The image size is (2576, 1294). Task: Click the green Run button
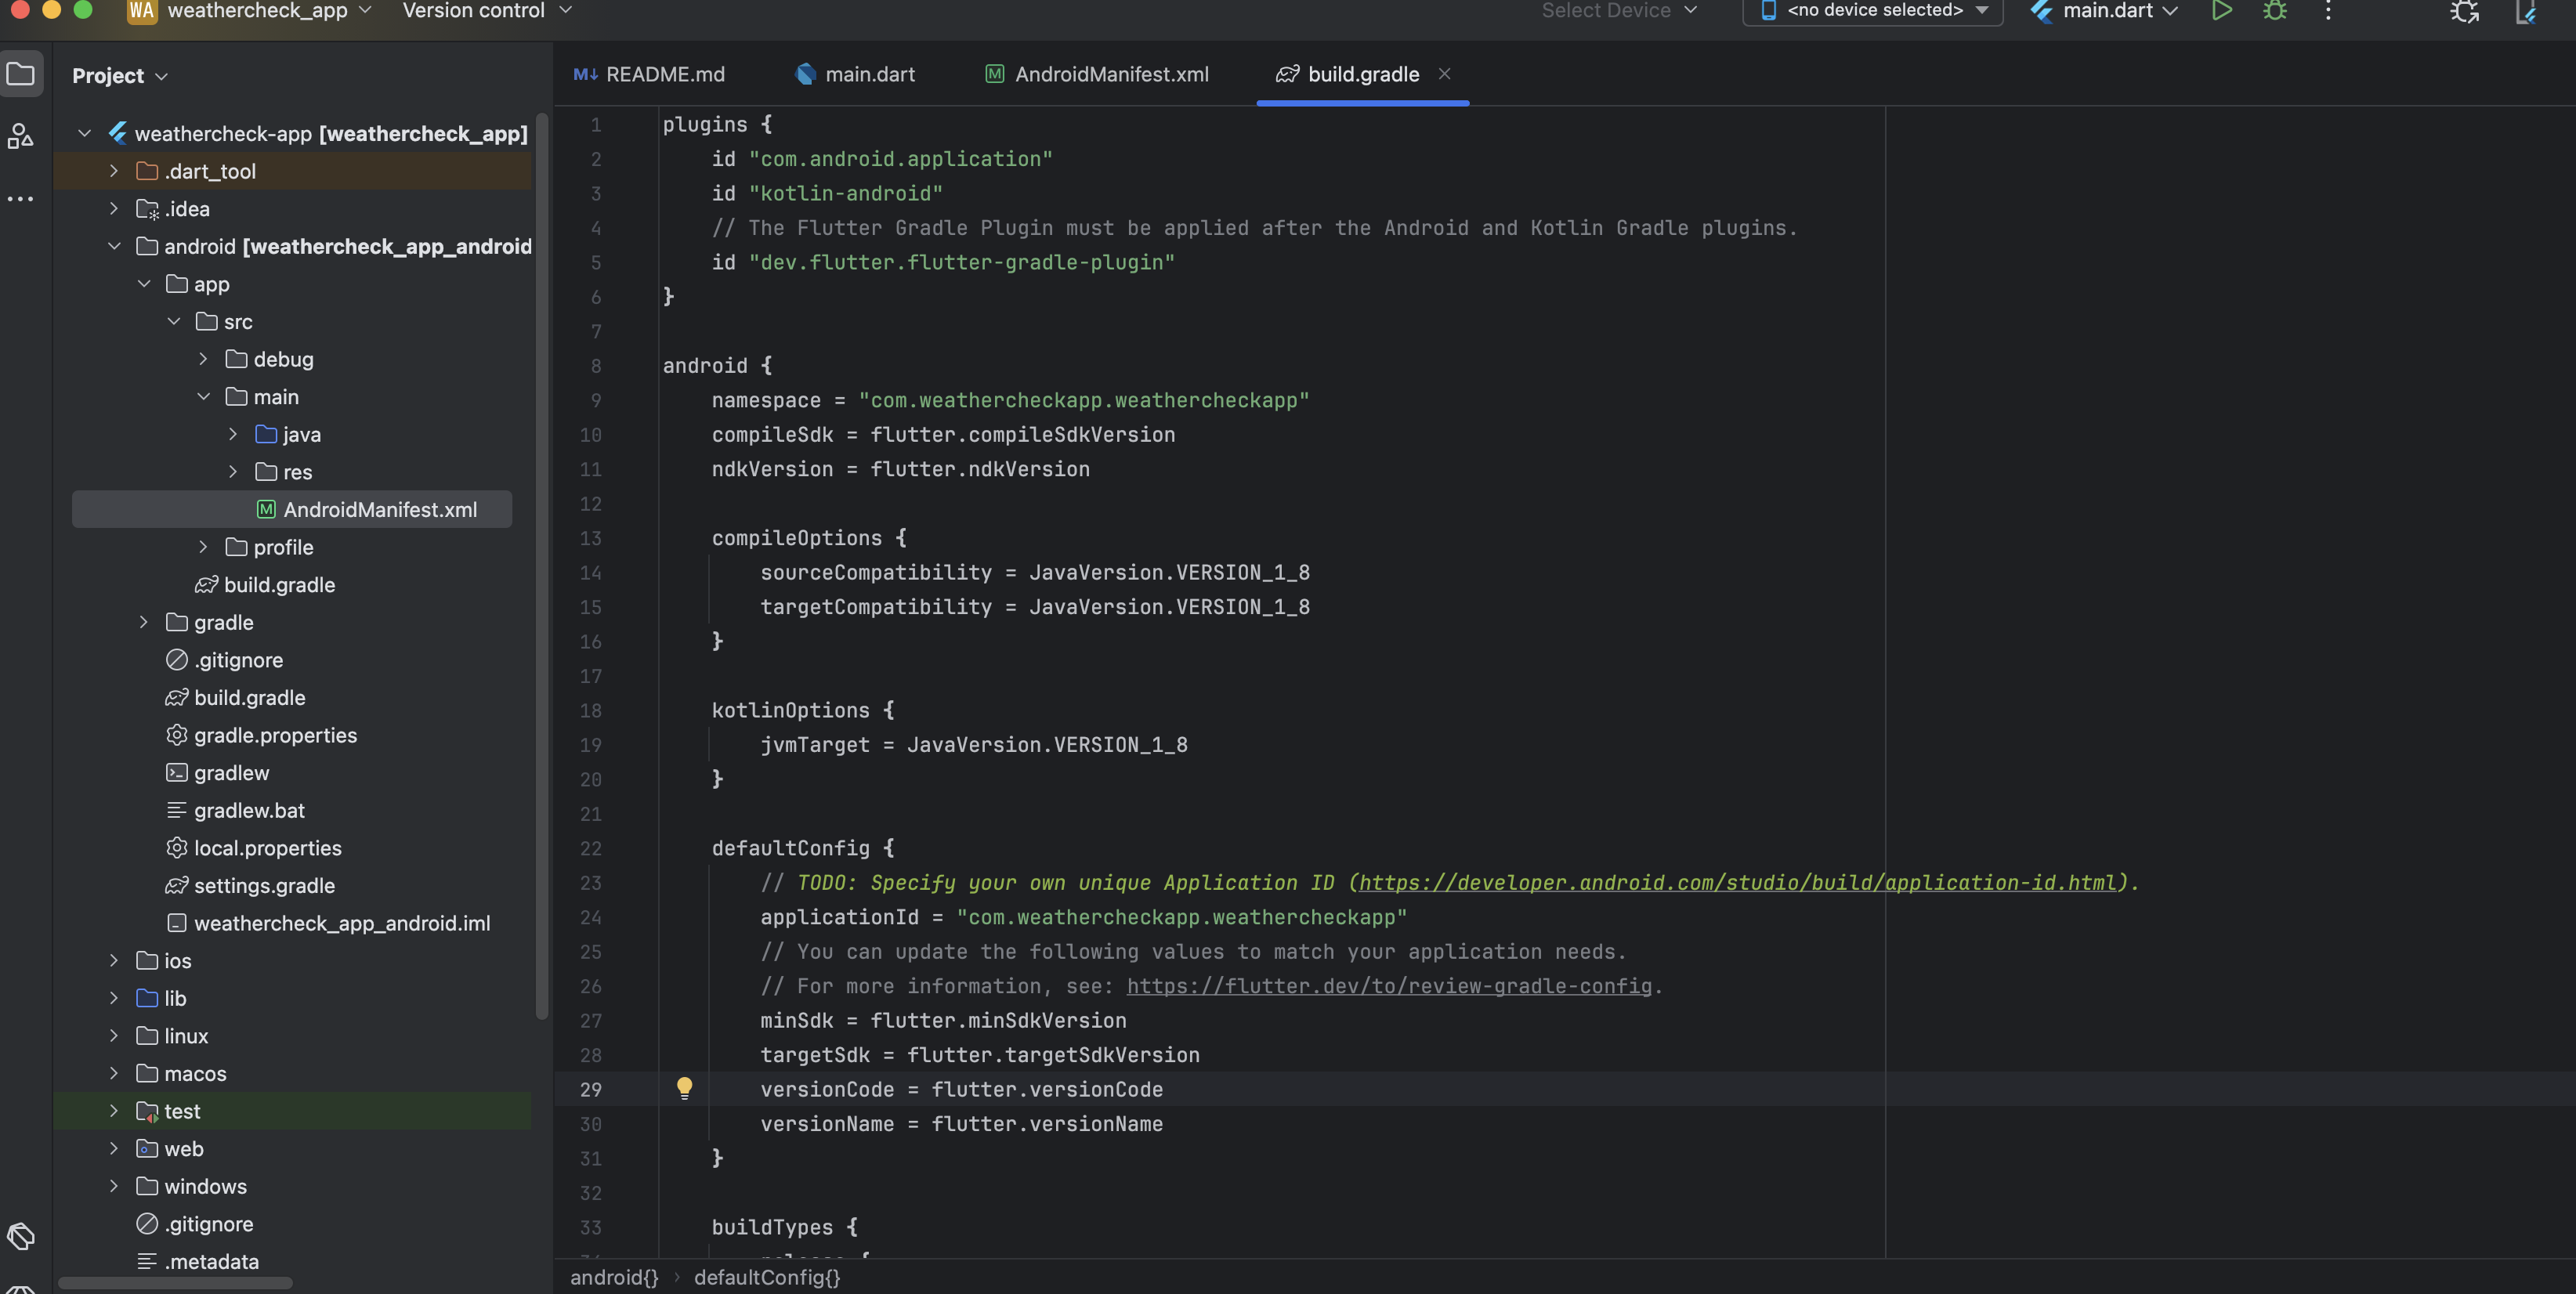(x=2221, y=11)
